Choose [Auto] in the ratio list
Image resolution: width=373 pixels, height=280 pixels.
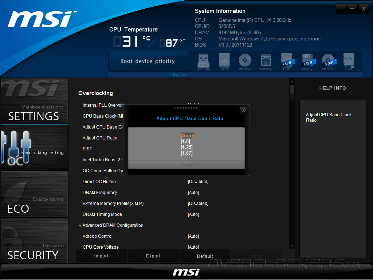pos(188,135)
